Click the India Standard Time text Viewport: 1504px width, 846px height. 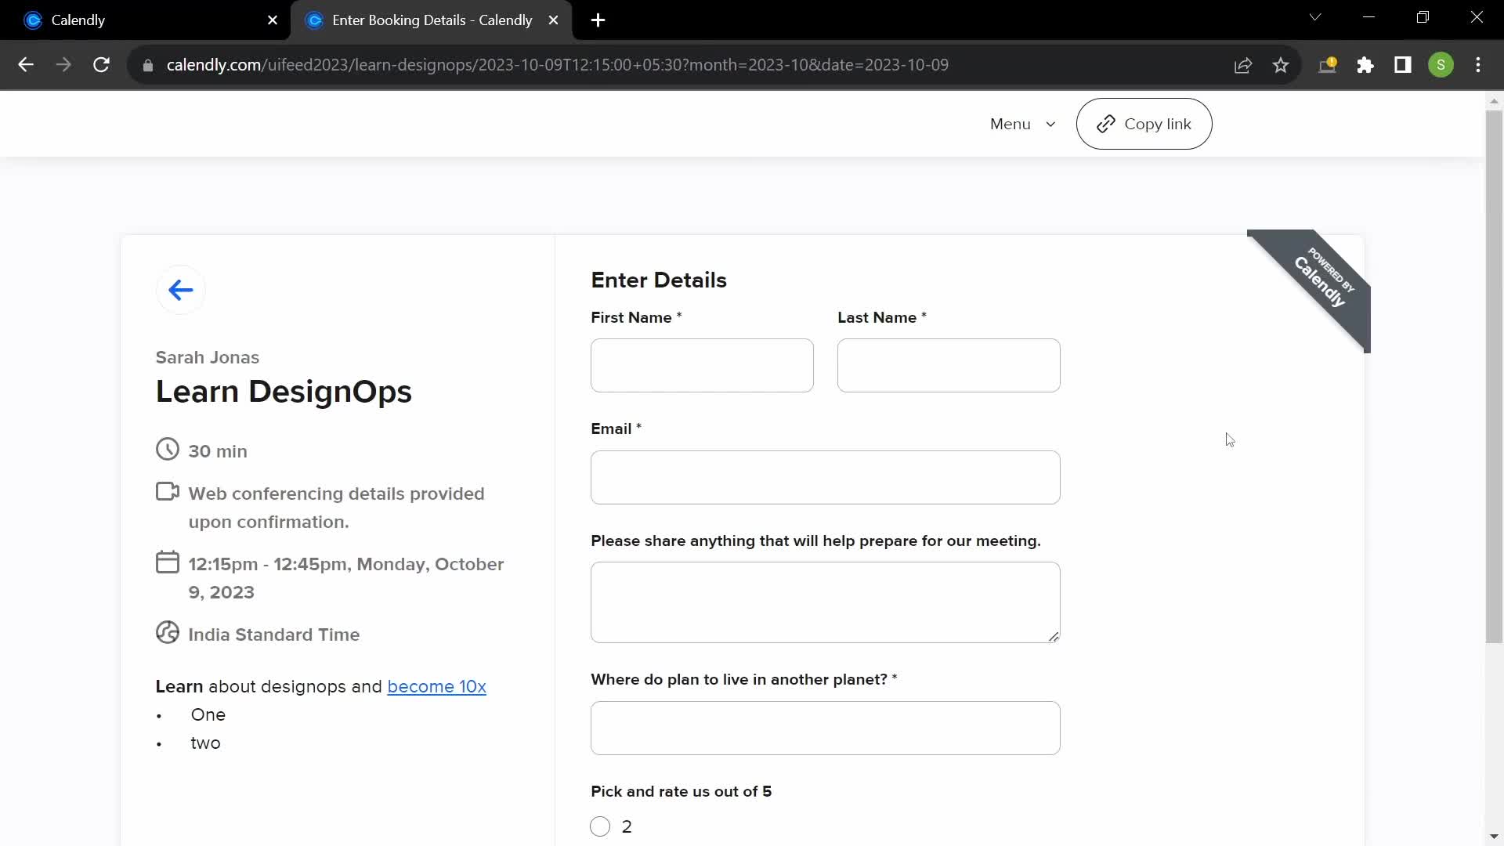[x=274, y=635]
